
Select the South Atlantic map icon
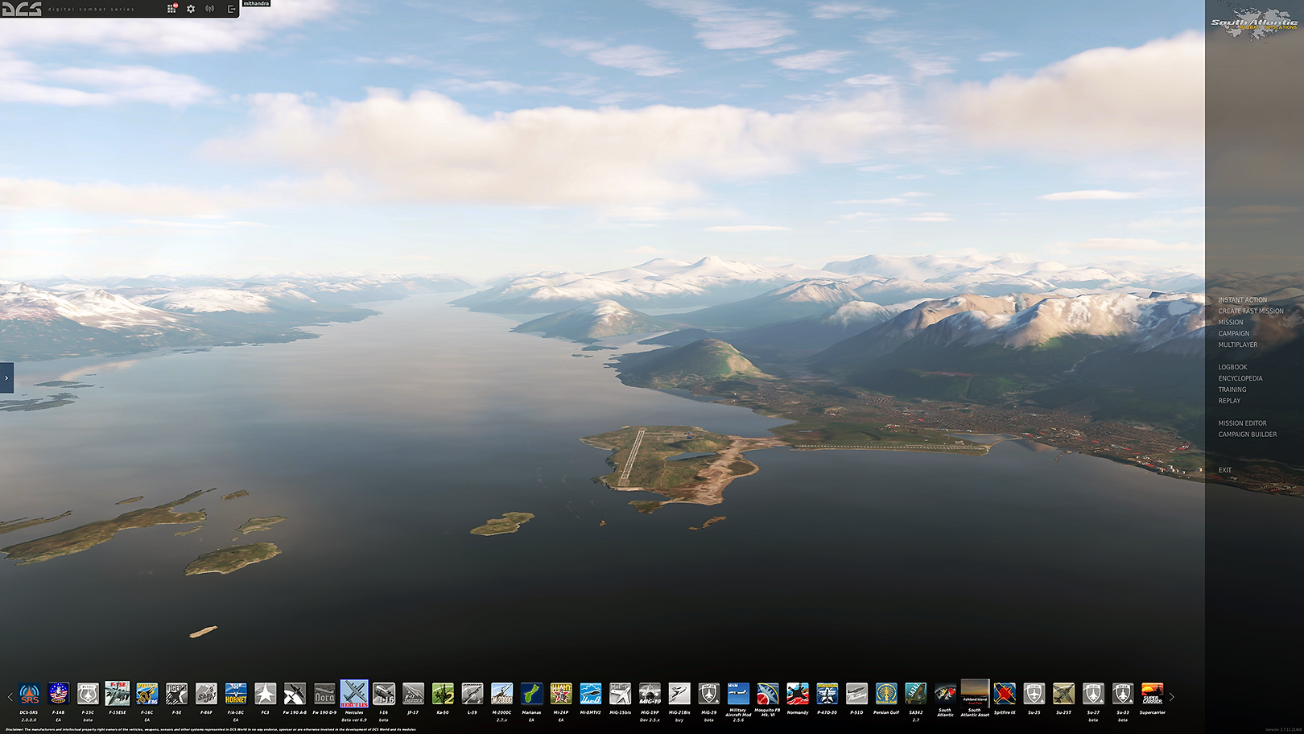tap(945, 694)
